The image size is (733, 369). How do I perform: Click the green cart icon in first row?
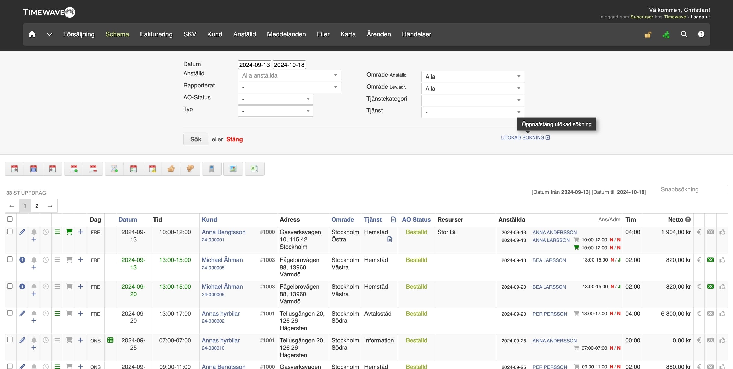[x=69, y=232]
